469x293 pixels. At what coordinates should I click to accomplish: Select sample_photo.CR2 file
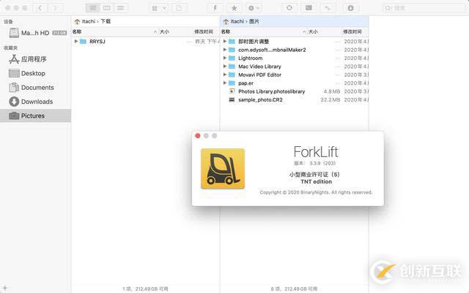(260, 100)
